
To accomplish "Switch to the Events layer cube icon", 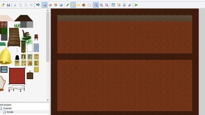I will (x=61, y=5).
